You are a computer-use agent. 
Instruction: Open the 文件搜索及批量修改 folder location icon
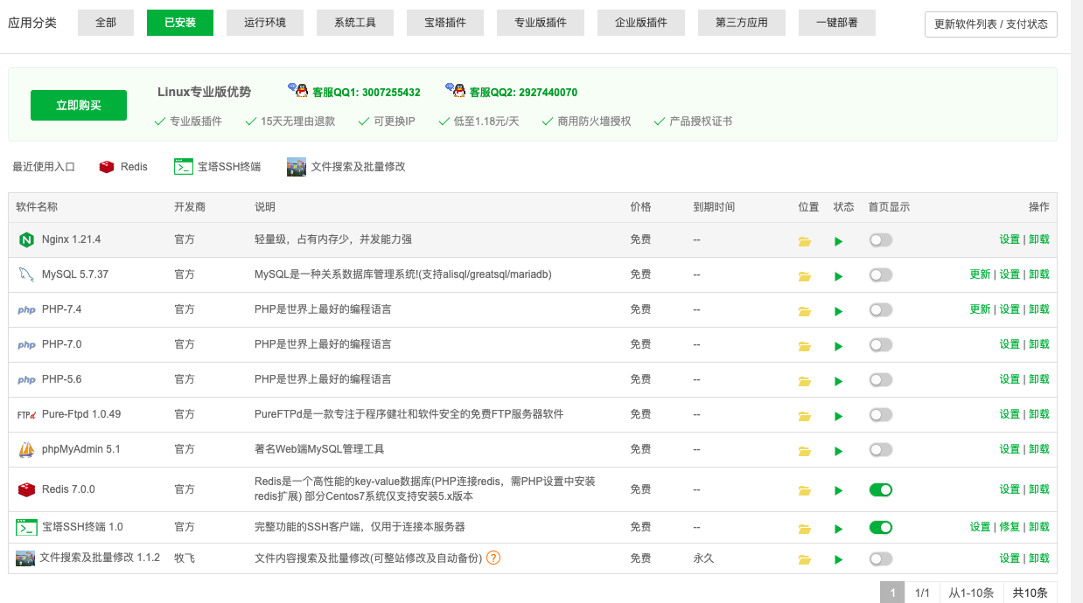click(x=805, y=559)
